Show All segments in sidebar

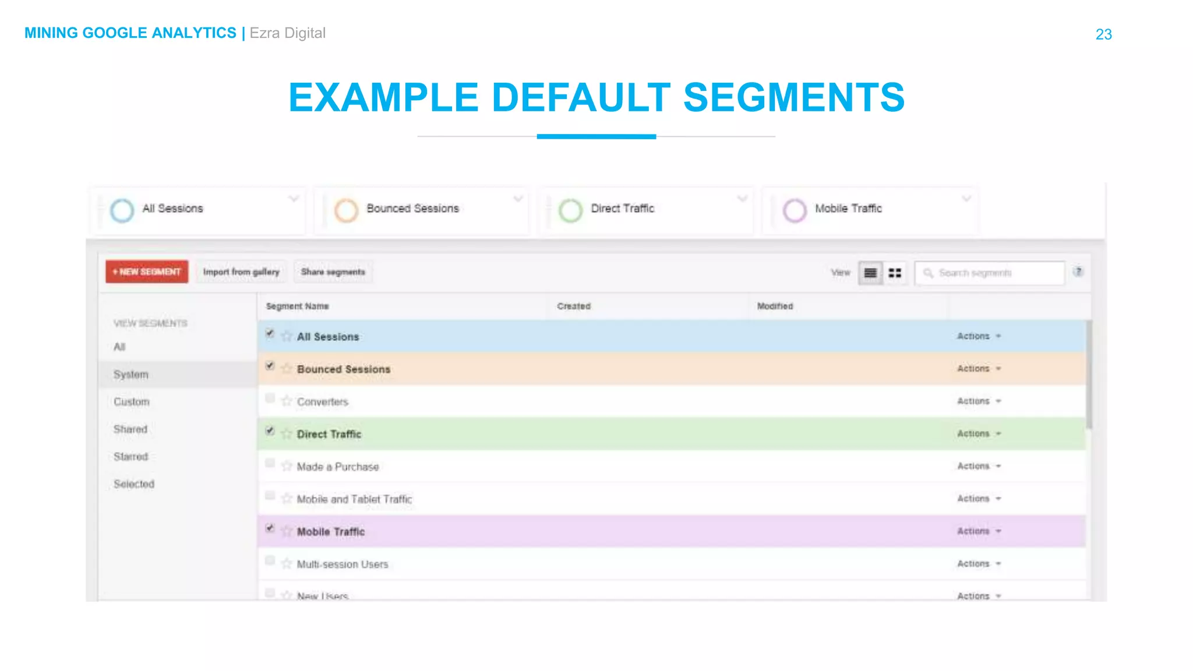[119, 347]
